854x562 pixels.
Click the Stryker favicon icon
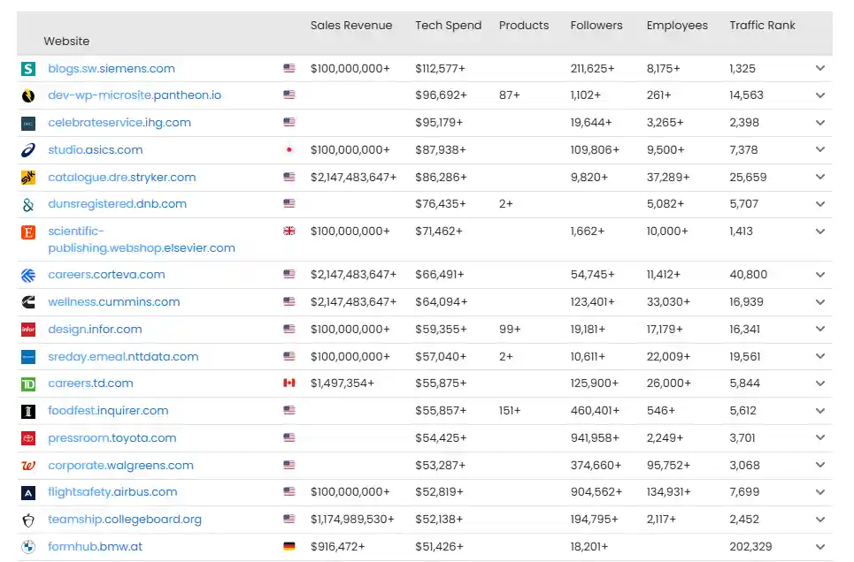coord(28,178)
